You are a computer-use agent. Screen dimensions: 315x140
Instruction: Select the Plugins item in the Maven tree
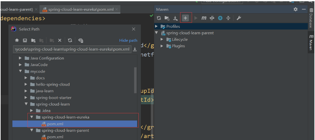(x=179, y=46)
